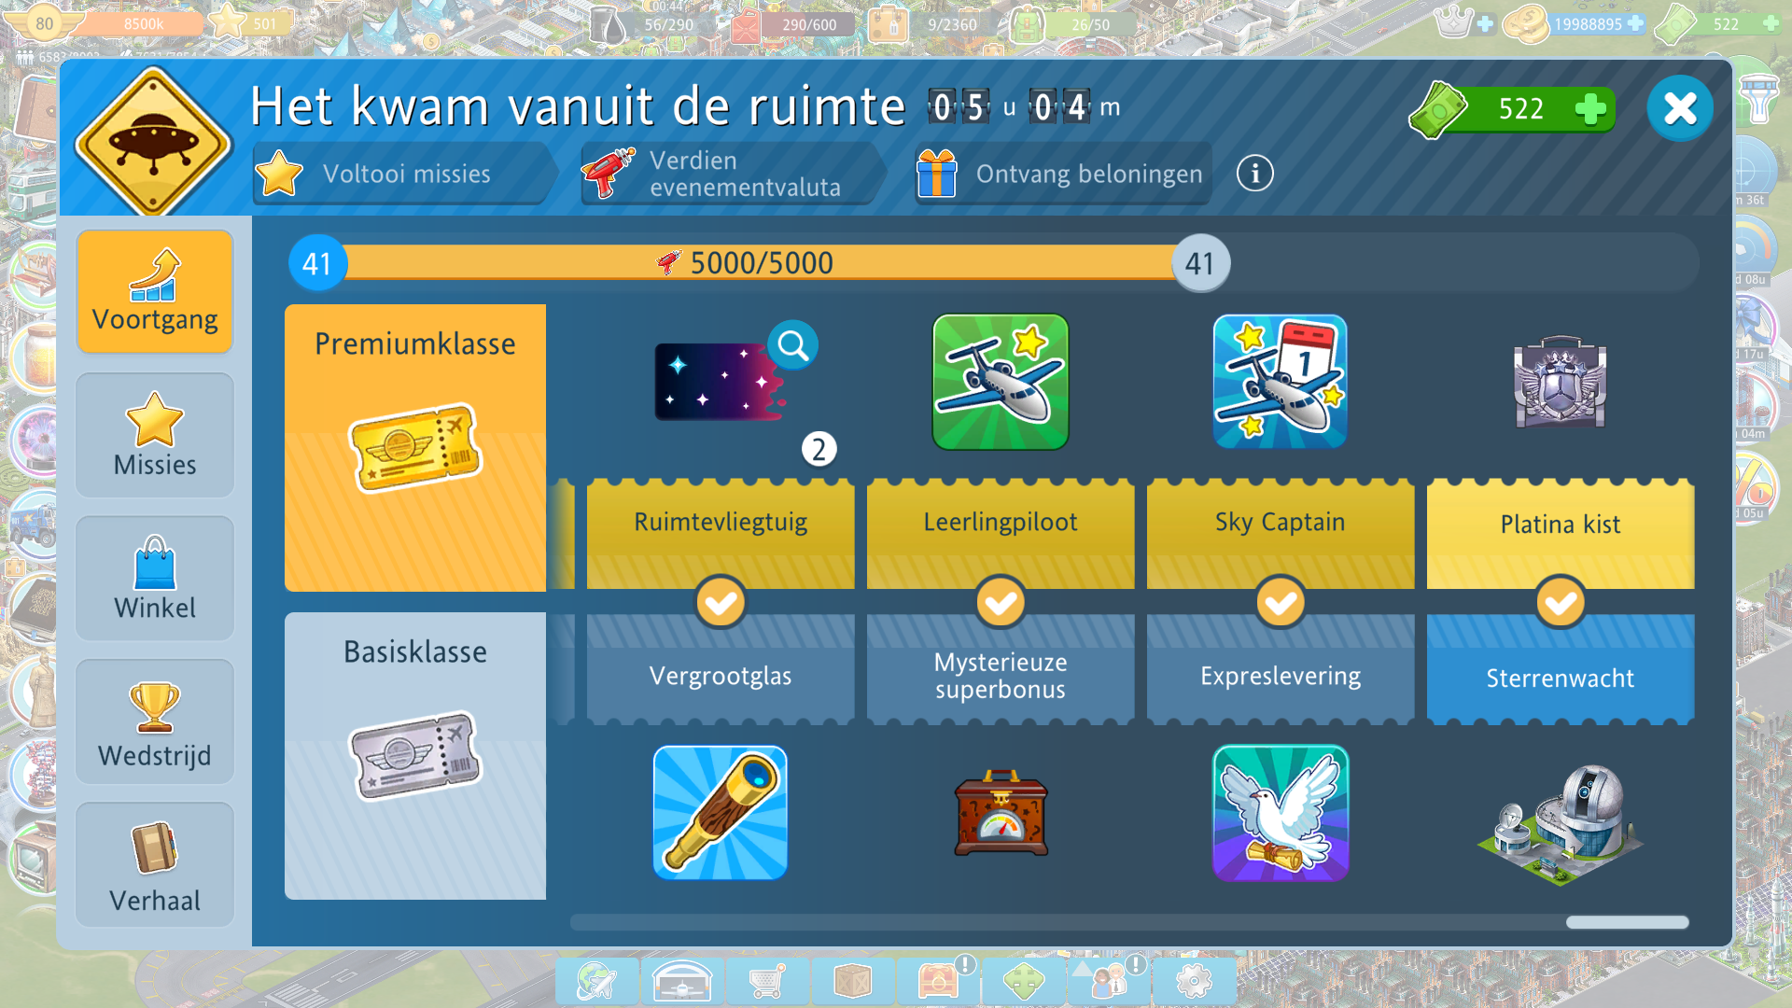Select the green Leerlingpiloot plane icon
Viewport: 1792px width, 1008px height.
pos(1001,382)
